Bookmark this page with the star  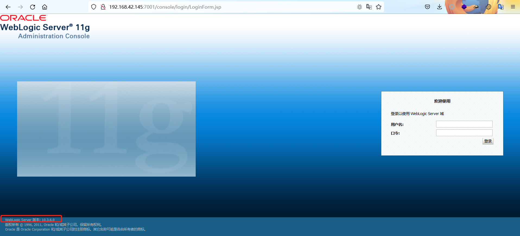point(379,7)
